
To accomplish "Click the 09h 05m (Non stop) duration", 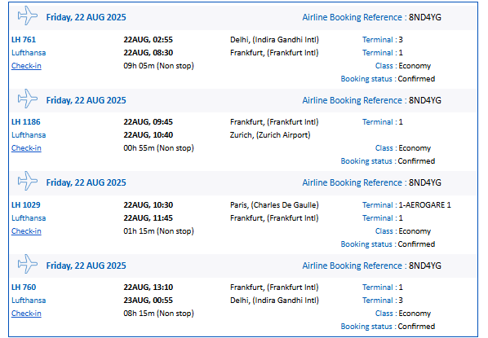I will pyautogui.click(x=158, y=66).
